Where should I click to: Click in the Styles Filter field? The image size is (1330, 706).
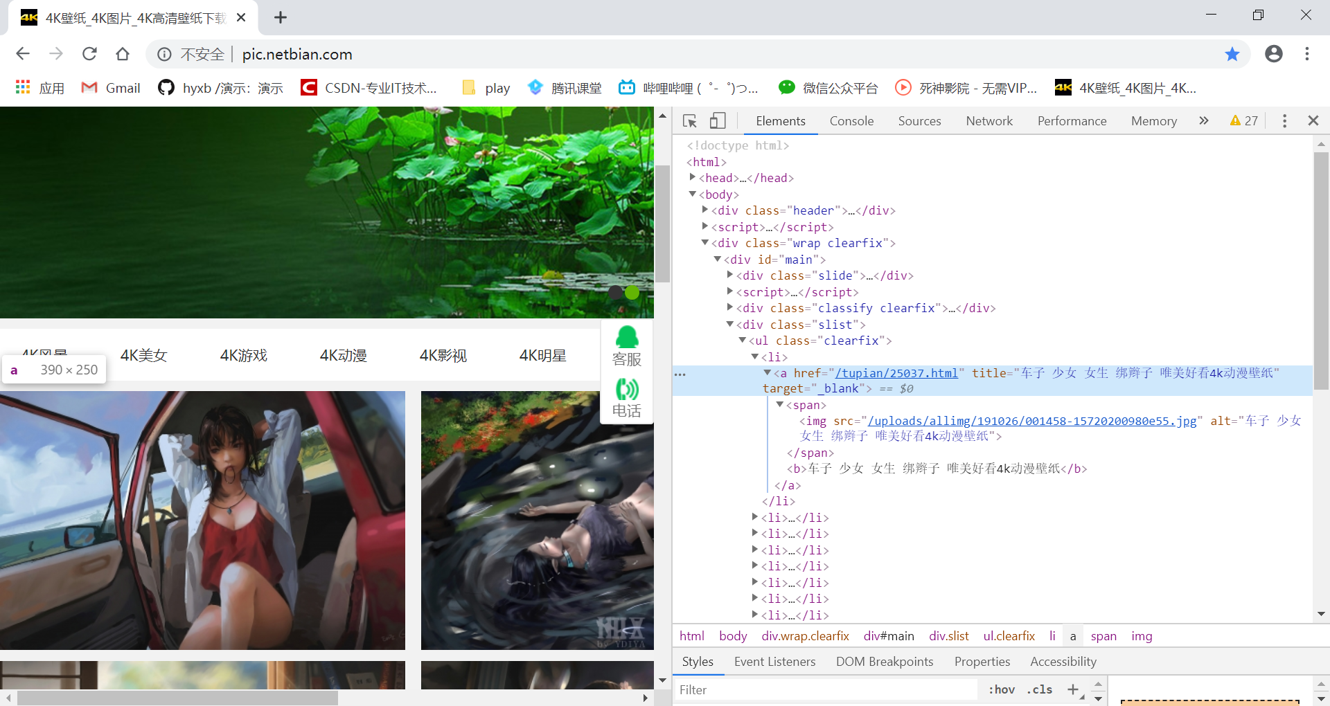point(826,689)
